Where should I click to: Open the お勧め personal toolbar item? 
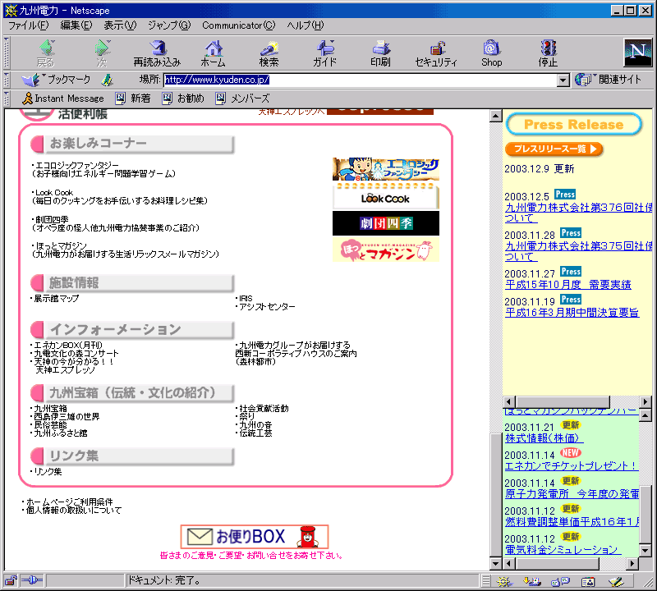click(x=183, y=98)
